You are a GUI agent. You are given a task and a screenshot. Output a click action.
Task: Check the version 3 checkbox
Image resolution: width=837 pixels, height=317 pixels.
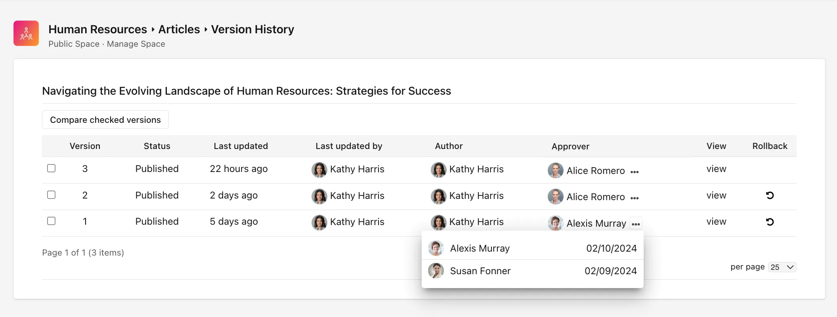point(51,168)
